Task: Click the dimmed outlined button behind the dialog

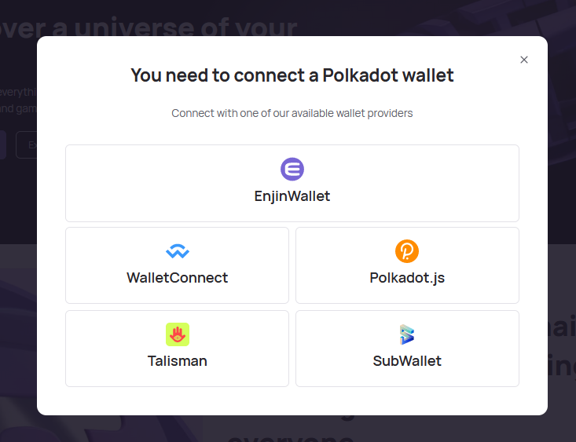Action: (x=26, y=144)
